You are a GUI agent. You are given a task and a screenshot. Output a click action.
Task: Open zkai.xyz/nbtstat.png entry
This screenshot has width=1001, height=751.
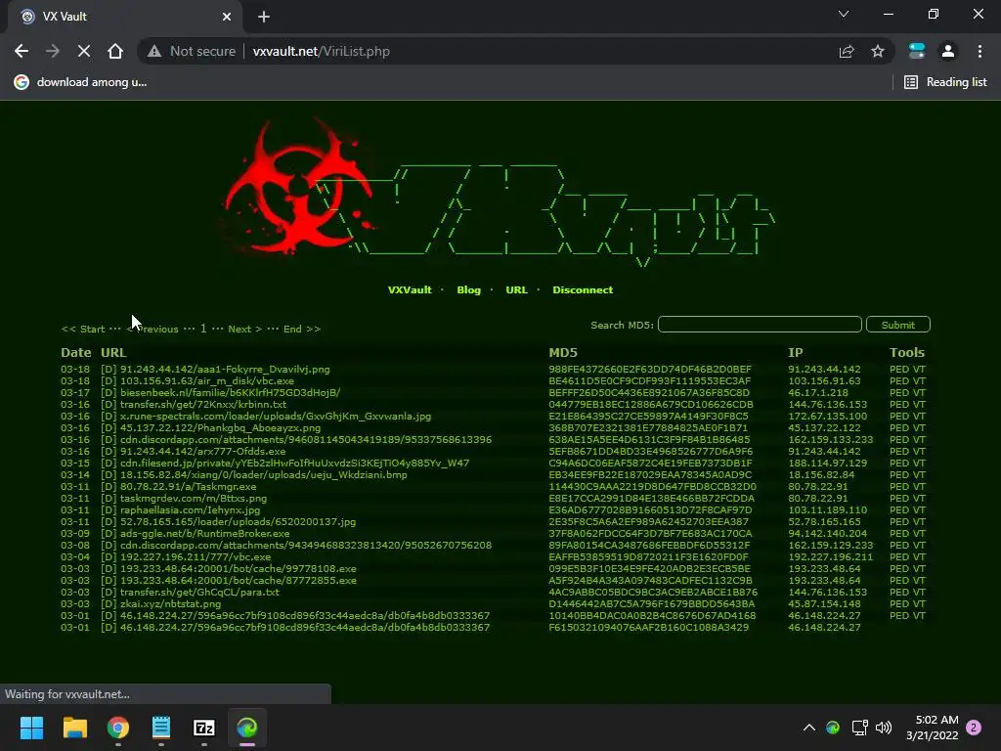[170, 604]
